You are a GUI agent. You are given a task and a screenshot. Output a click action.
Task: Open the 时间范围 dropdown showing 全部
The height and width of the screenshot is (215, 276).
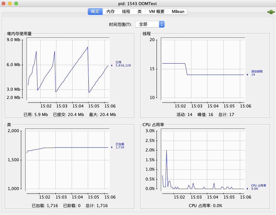point(150,24)
